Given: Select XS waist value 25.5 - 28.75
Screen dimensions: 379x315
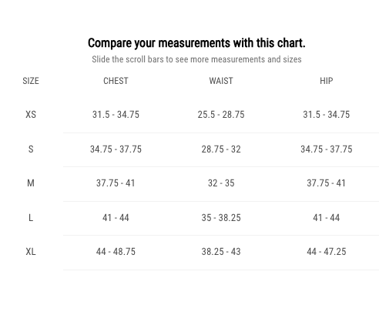Looking at the screenshot, I should coord(221,115).
